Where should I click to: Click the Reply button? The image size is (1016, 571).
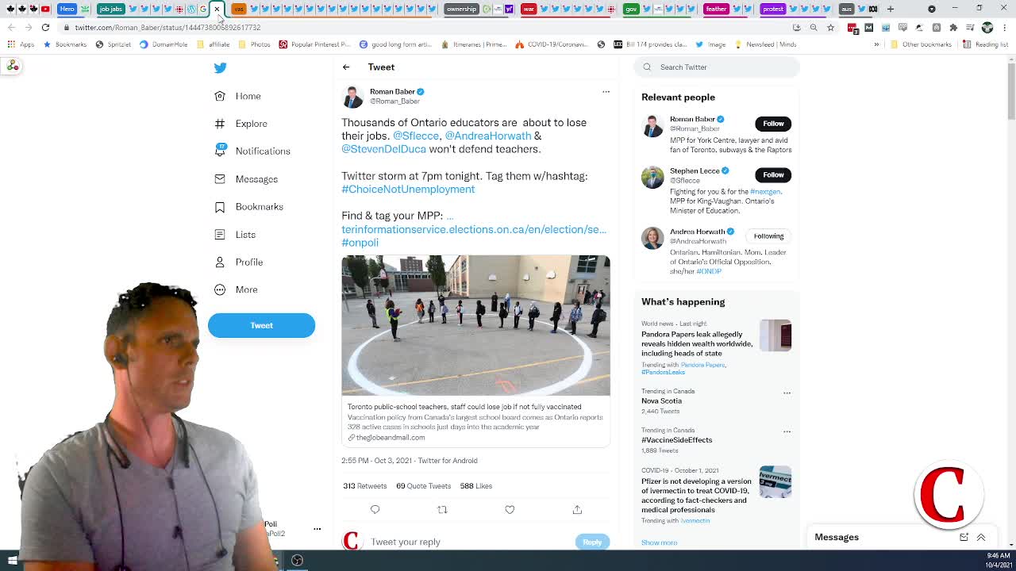(x=592, y=542)
